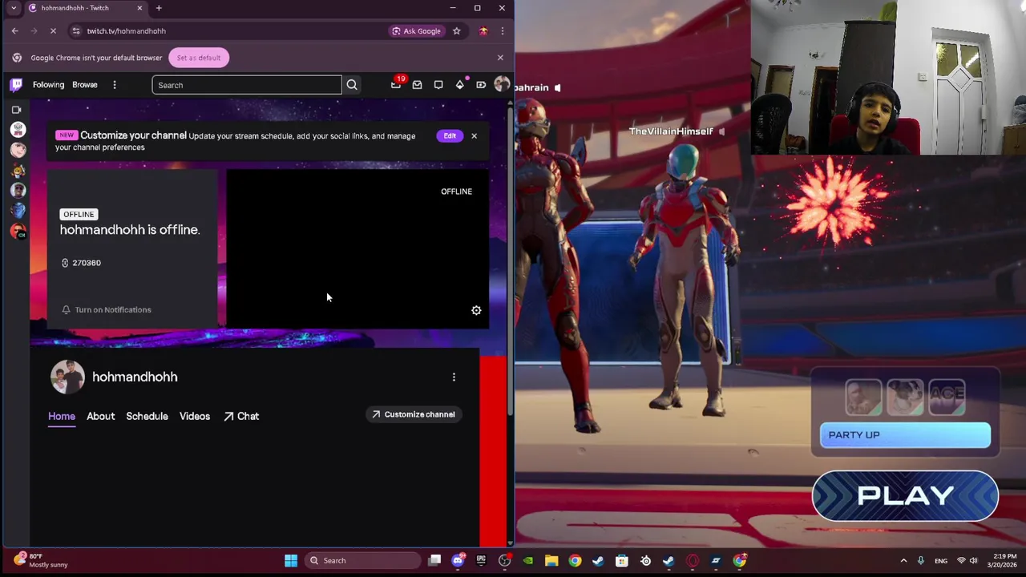Go to Following in Twitch header
This screenshot has width=1026, height=577.
pos(48,85)
